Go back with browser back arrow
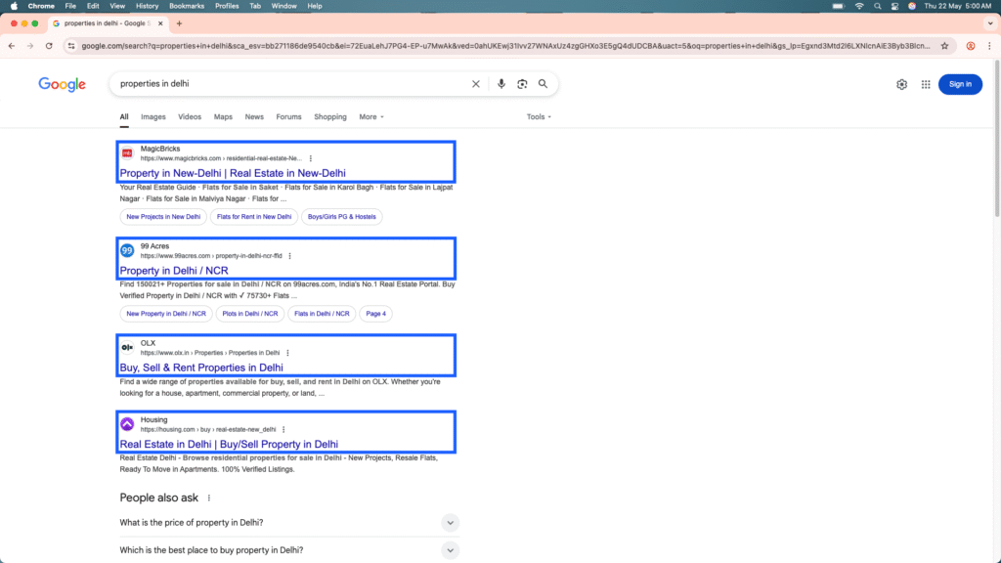This screenshot has height=563, width=1001. click(12, 46)
